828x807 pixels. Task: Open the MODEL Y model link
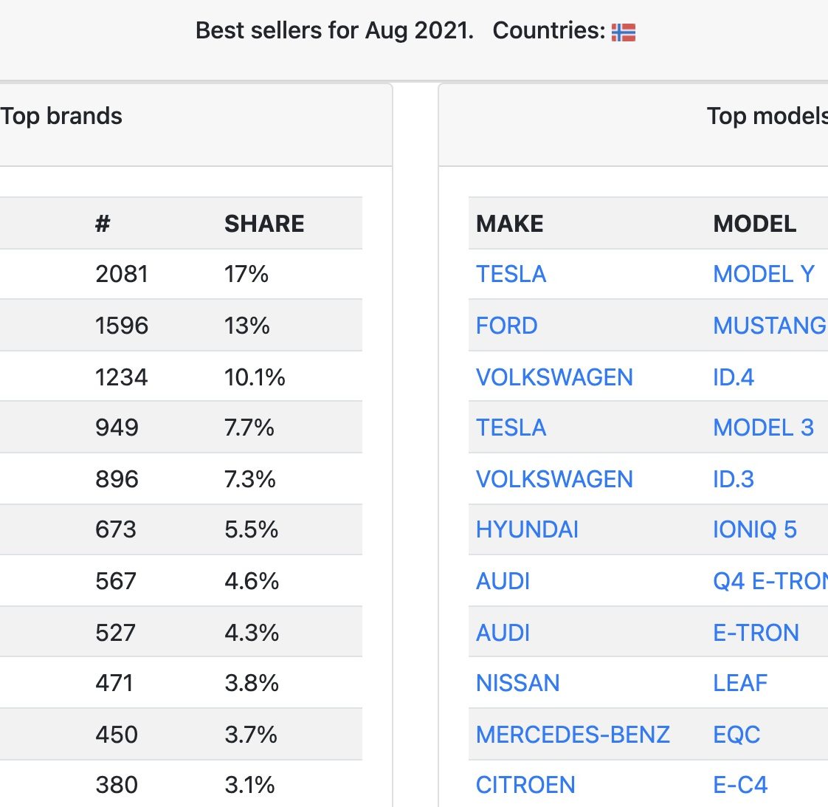(763, 274)
